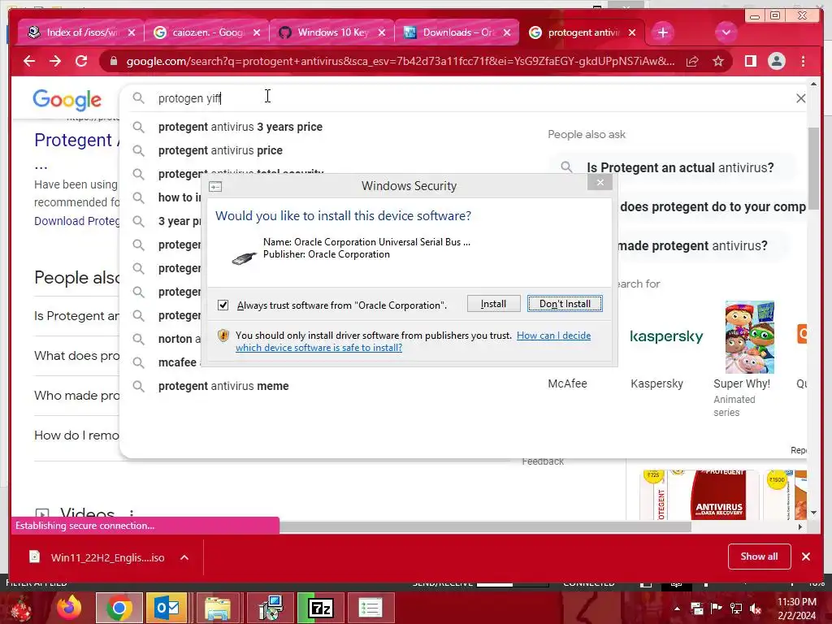Close the 'Downloads – Oracle' tab

(507, 32)
